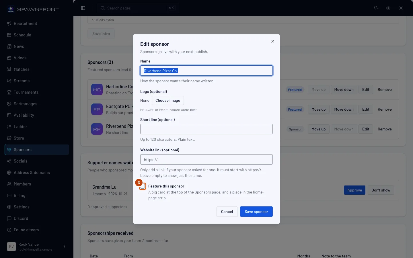Screen dimensions: 413x258
Task: Open Tournaments section
Action: 37,92
